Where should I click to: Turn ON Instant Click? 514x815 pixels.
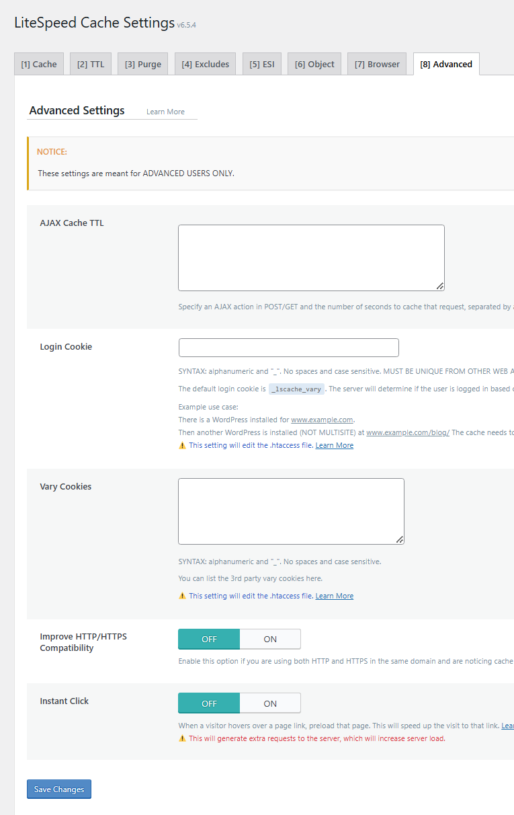270,703
